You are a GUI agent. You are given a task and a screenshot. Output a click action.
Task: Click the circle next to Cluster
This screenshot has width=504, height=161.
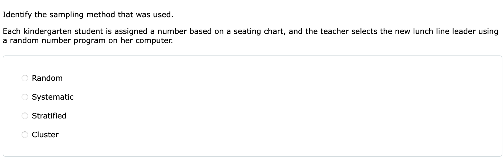(x=25, y=135)
